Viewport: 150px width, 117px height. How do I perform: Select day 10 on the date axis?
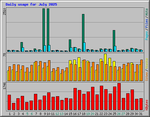pyautogui.click(x=48, y=114)
